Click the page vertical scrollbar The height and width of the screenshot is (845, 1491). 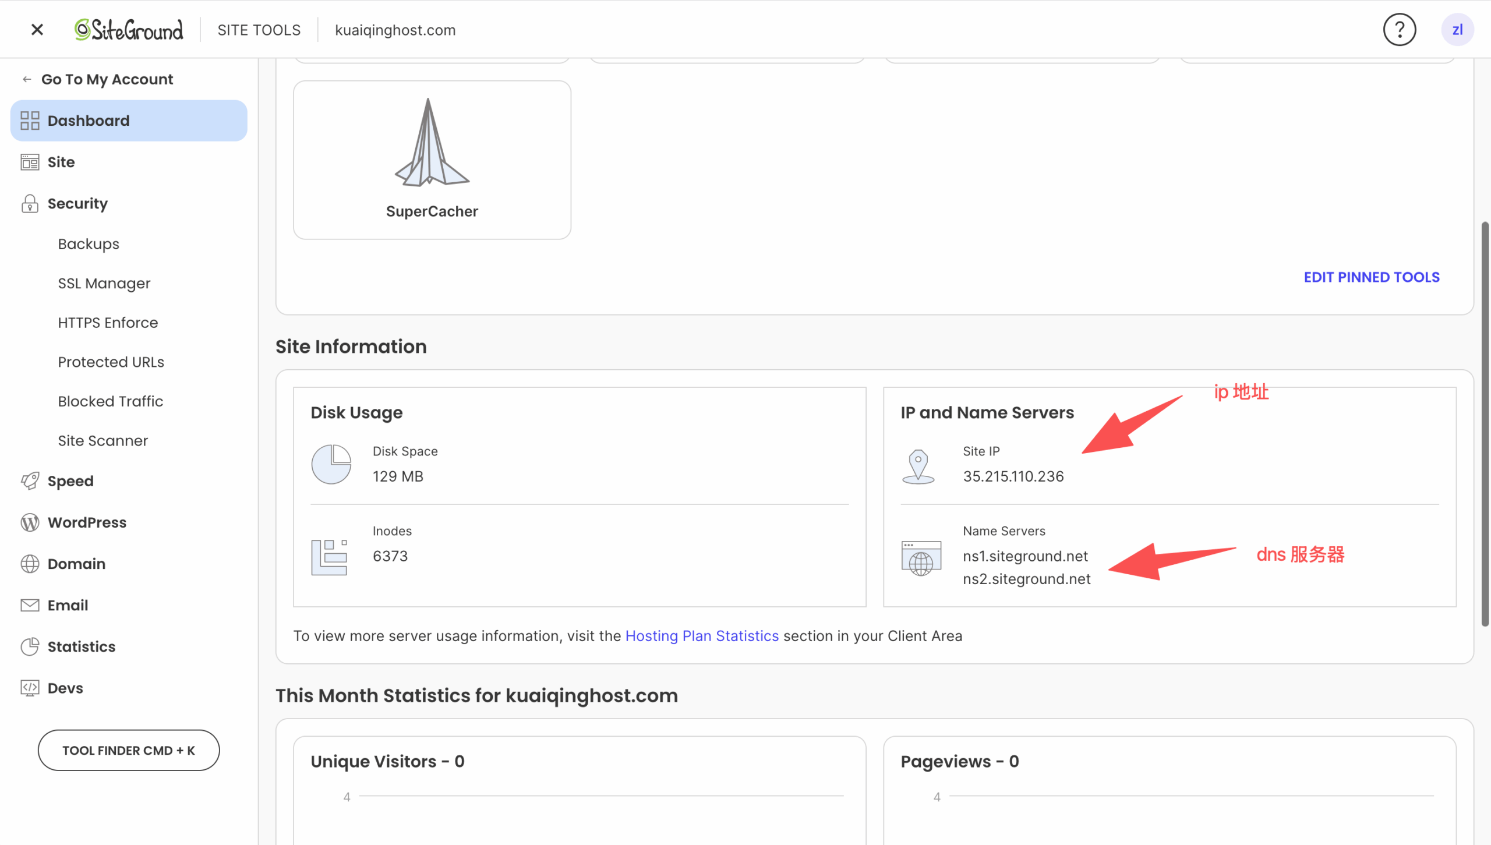click(1485, 423)
